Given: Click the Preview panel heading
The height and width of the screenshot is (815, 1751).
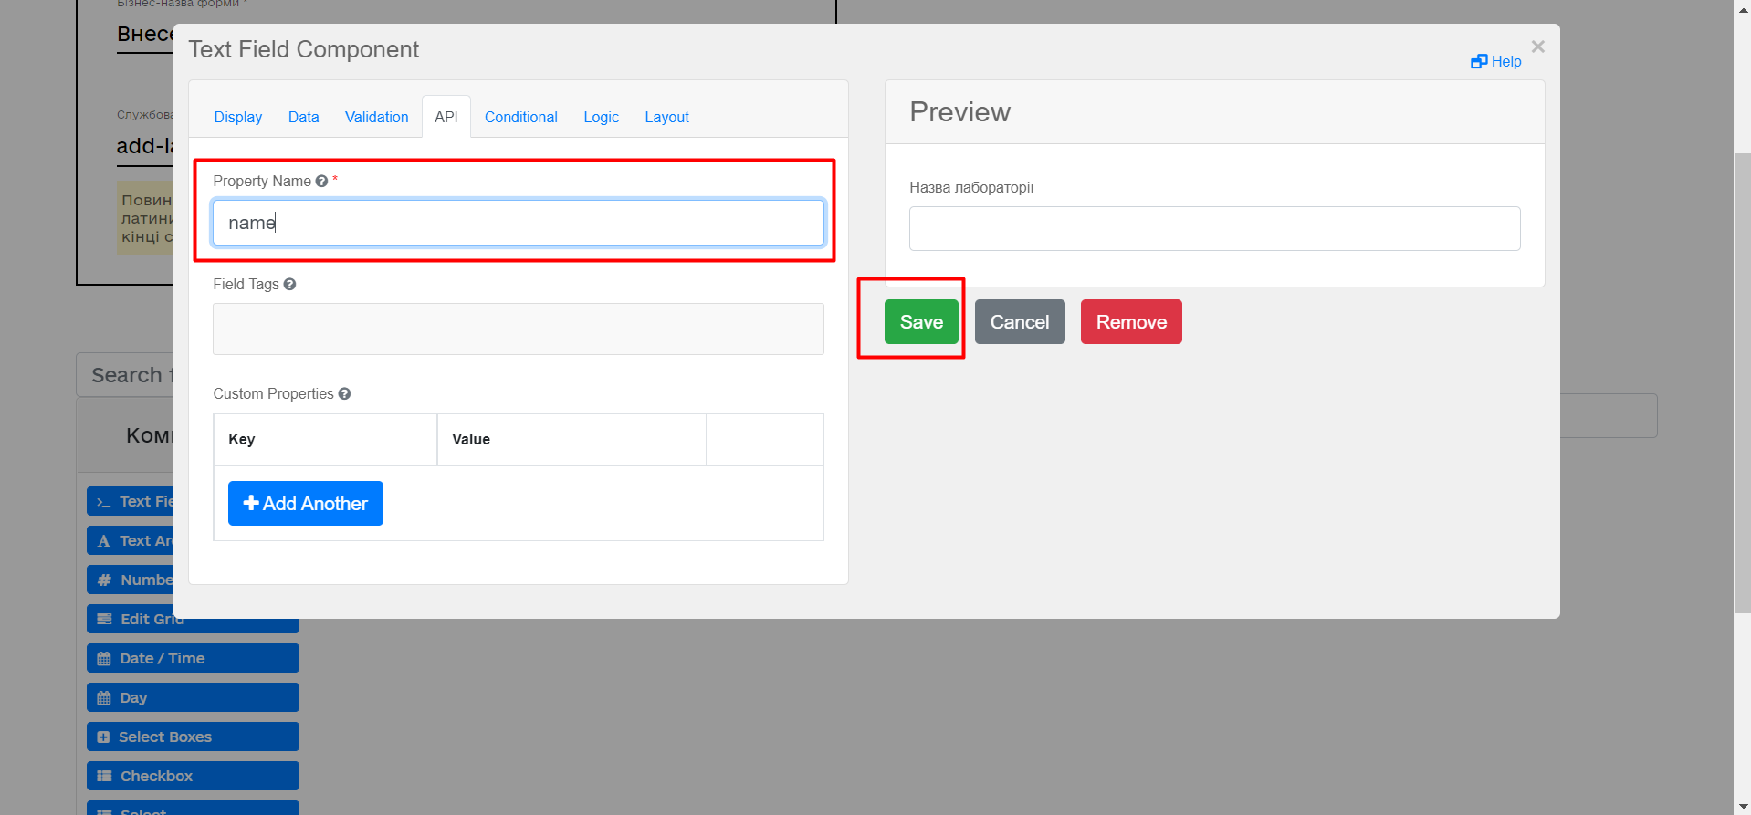Looking at the screenshot, I should 960,112.
